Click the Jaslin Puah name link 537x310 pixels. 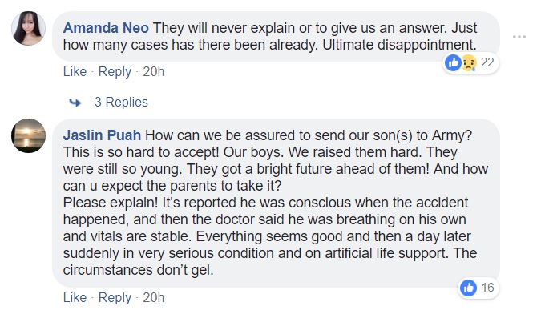click(102, 135)
